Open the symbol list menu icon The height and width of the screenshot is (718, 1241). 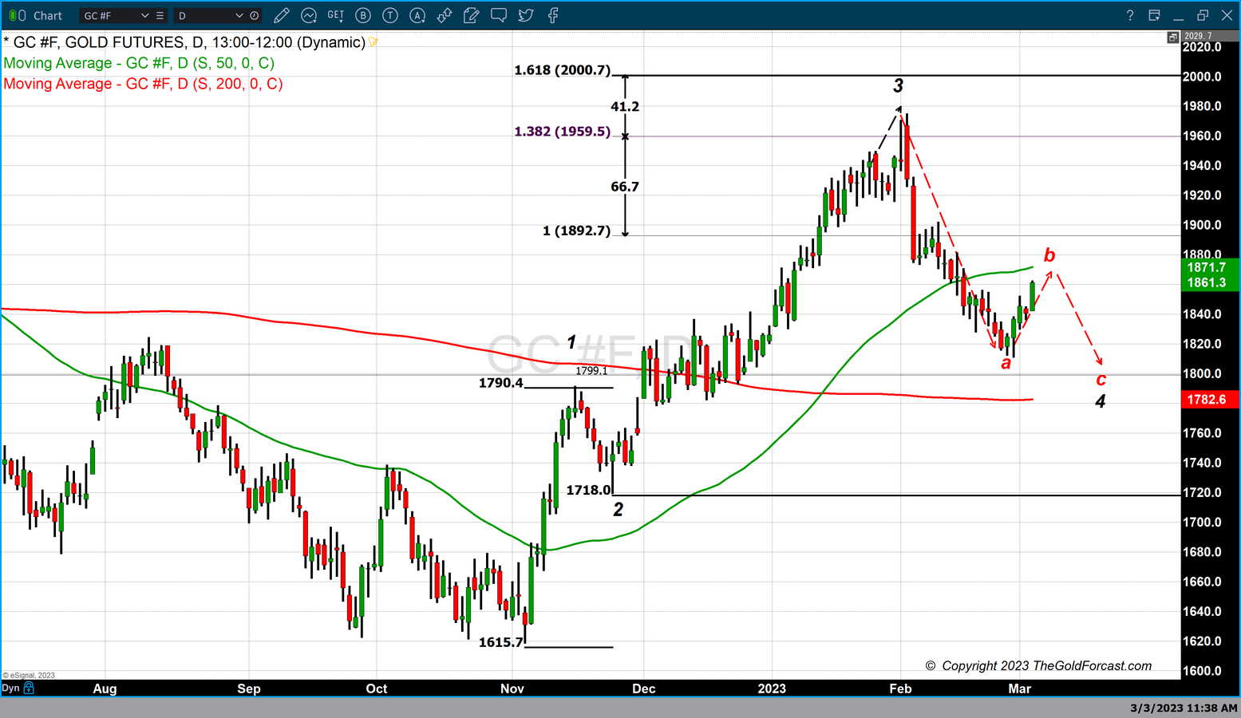click(160, 15)
